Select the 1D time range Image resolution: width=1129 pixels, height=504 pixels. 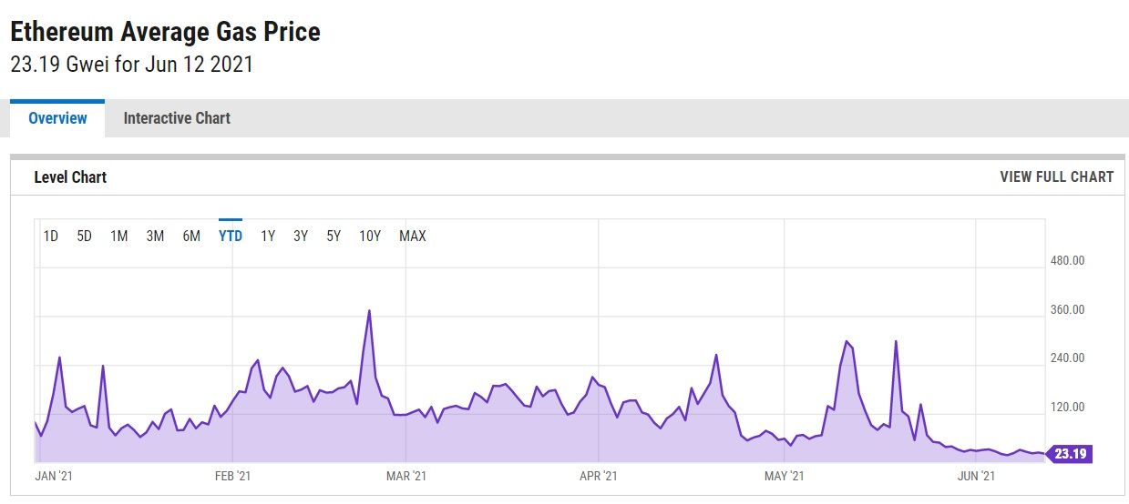[x=51, y=236]
